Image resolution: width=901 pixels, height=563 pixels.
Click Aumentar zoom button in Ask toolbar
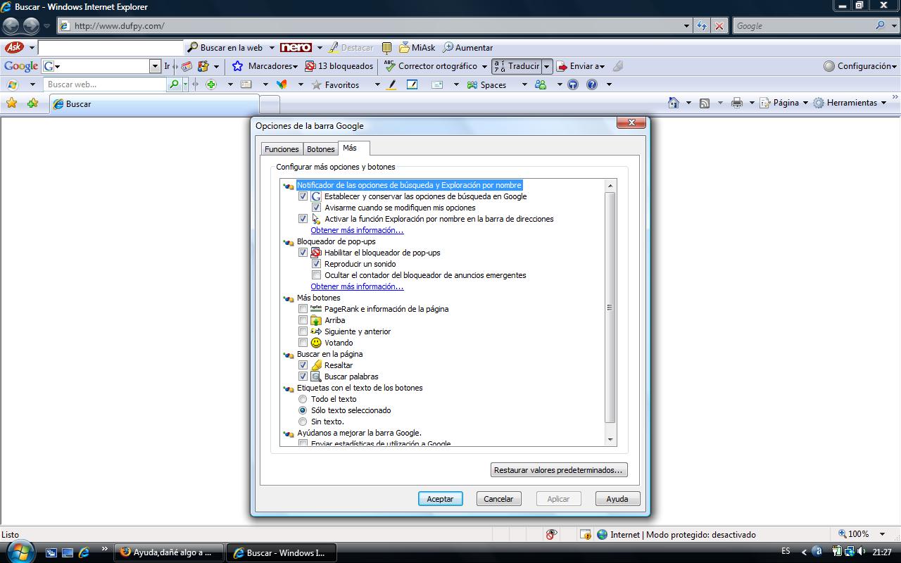click(x=467, y=48)
